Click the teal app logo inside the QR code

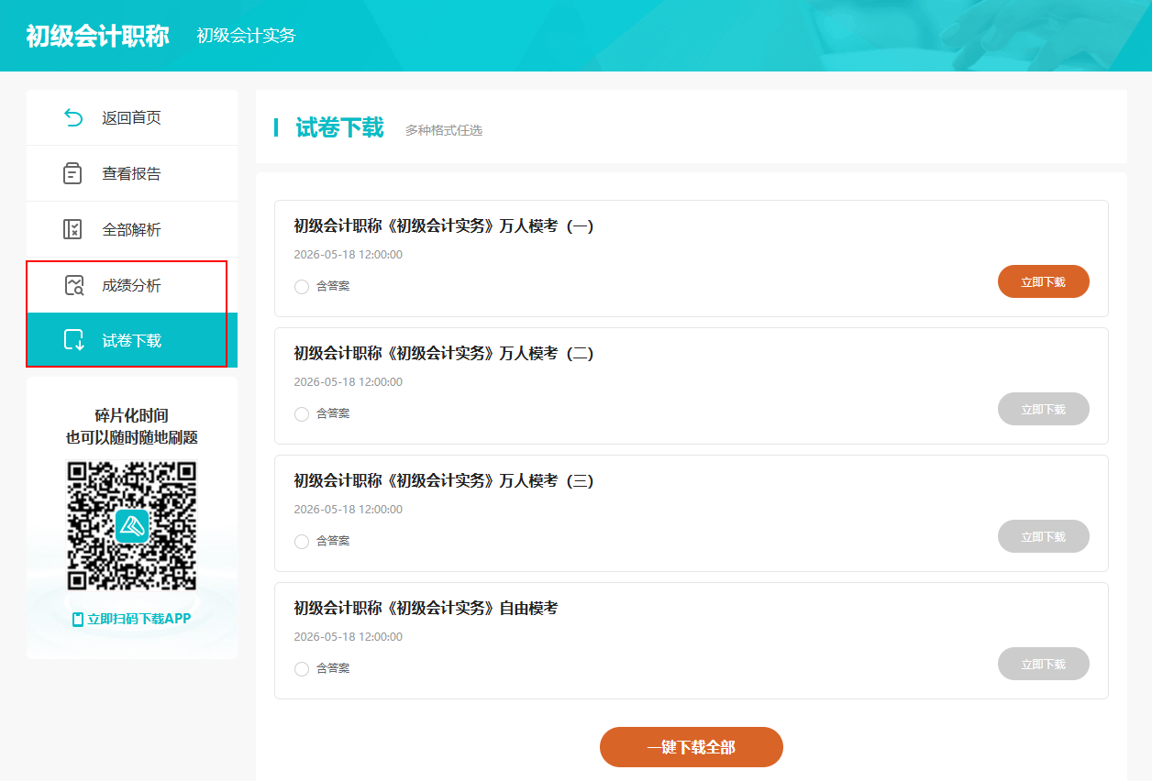click(131, 524)
